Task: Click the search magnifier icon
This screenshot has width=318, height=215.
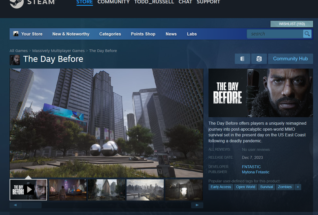Action: pos(307,34)
